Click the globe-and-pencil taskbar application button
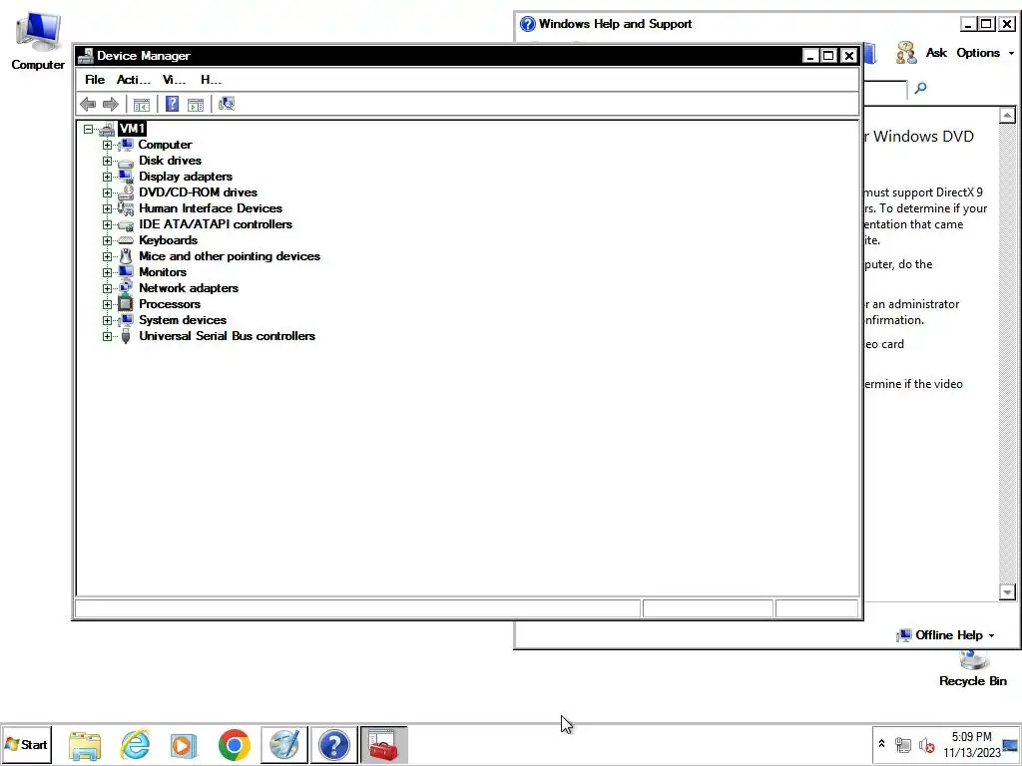Viewport: 1022px width, 766px height. [284, 745]
